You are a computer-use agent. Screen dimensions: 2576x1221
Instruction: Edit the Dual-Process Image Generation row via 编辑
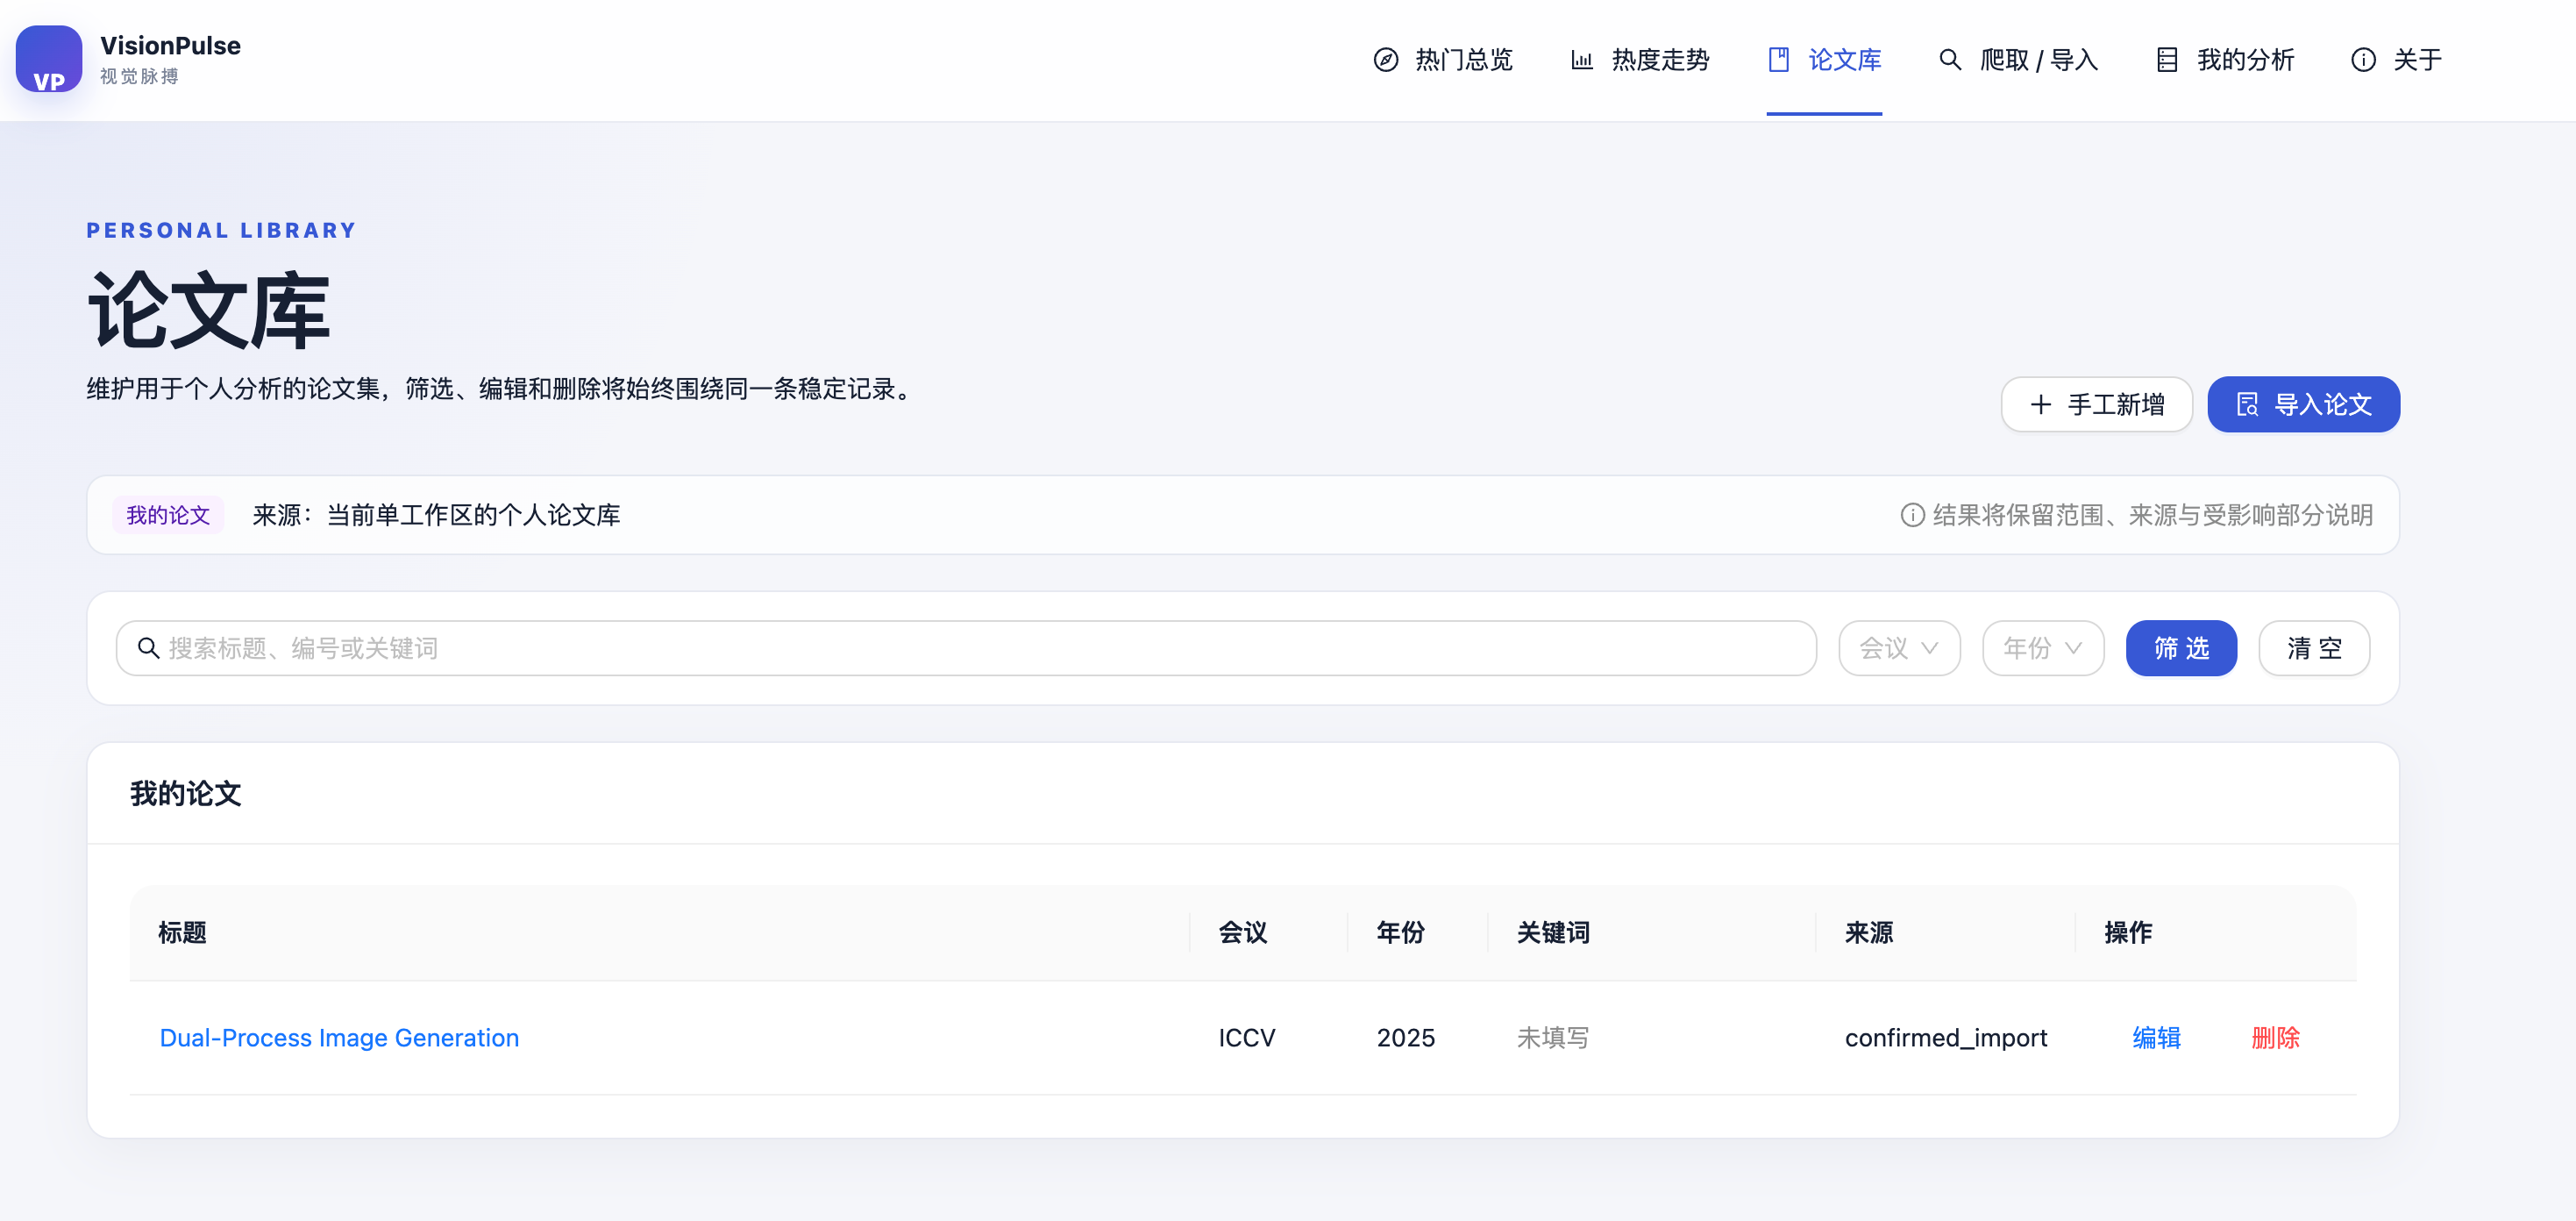coord(2157,1038)
